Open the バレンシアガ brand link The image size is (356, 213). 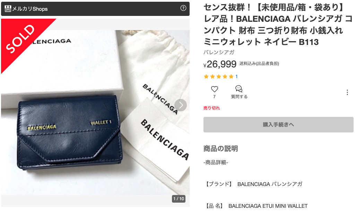click(219, 52)
